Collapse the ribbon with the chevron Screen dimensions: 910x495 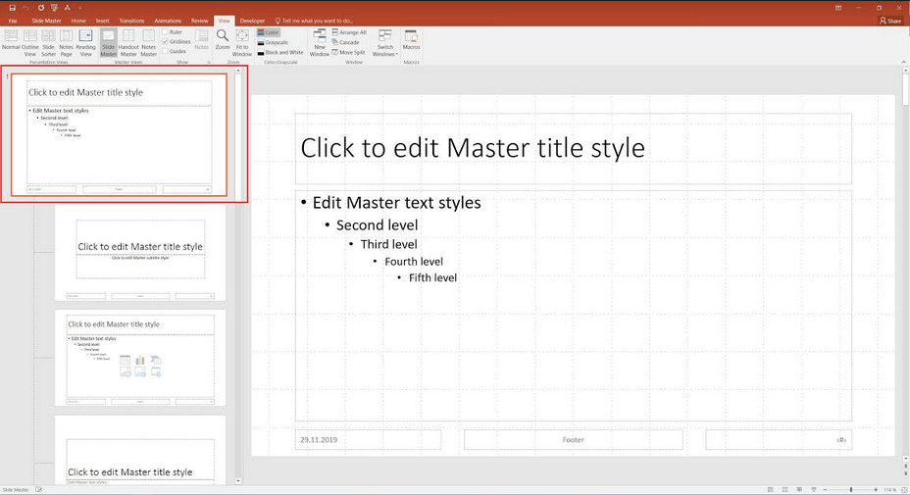point(903,62)
